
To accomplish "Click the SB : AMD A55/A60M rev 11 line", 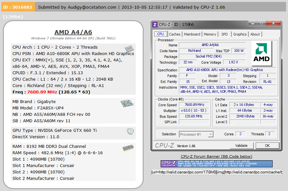I will pyautogui.click(x=41, y=121).
